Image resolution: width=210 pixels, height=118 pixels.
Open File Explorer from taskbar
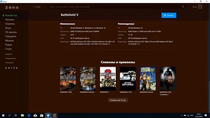[22, 115]
